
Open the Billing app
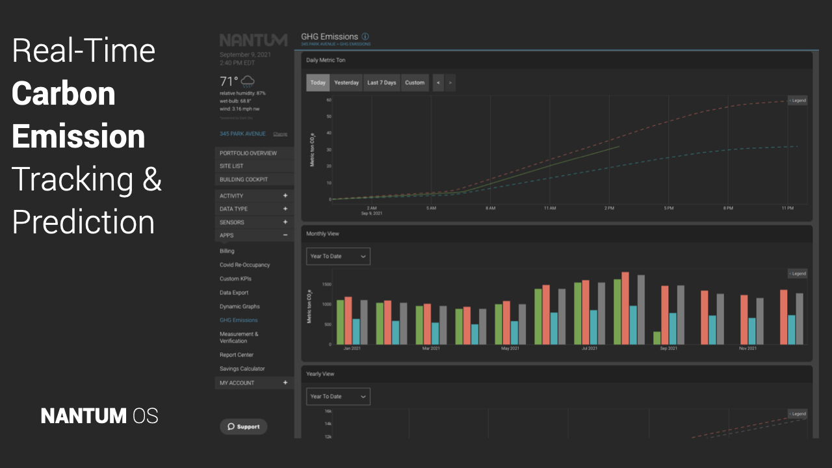(x=227, y=251)
